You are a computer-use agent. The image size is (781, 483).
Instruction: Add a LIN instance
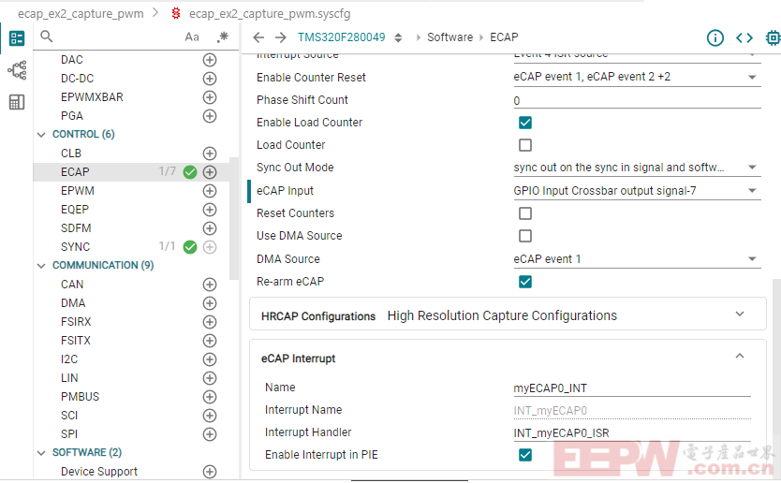pyautogui.click(x=210, y=378)
